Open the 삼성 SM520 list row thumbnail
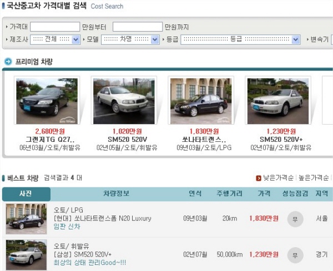This screenshot has width=333, height=271. coord(26,255)
